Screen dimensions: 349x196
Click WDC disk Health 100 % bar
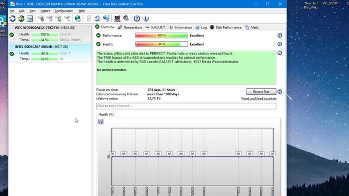tap(45, 34)
